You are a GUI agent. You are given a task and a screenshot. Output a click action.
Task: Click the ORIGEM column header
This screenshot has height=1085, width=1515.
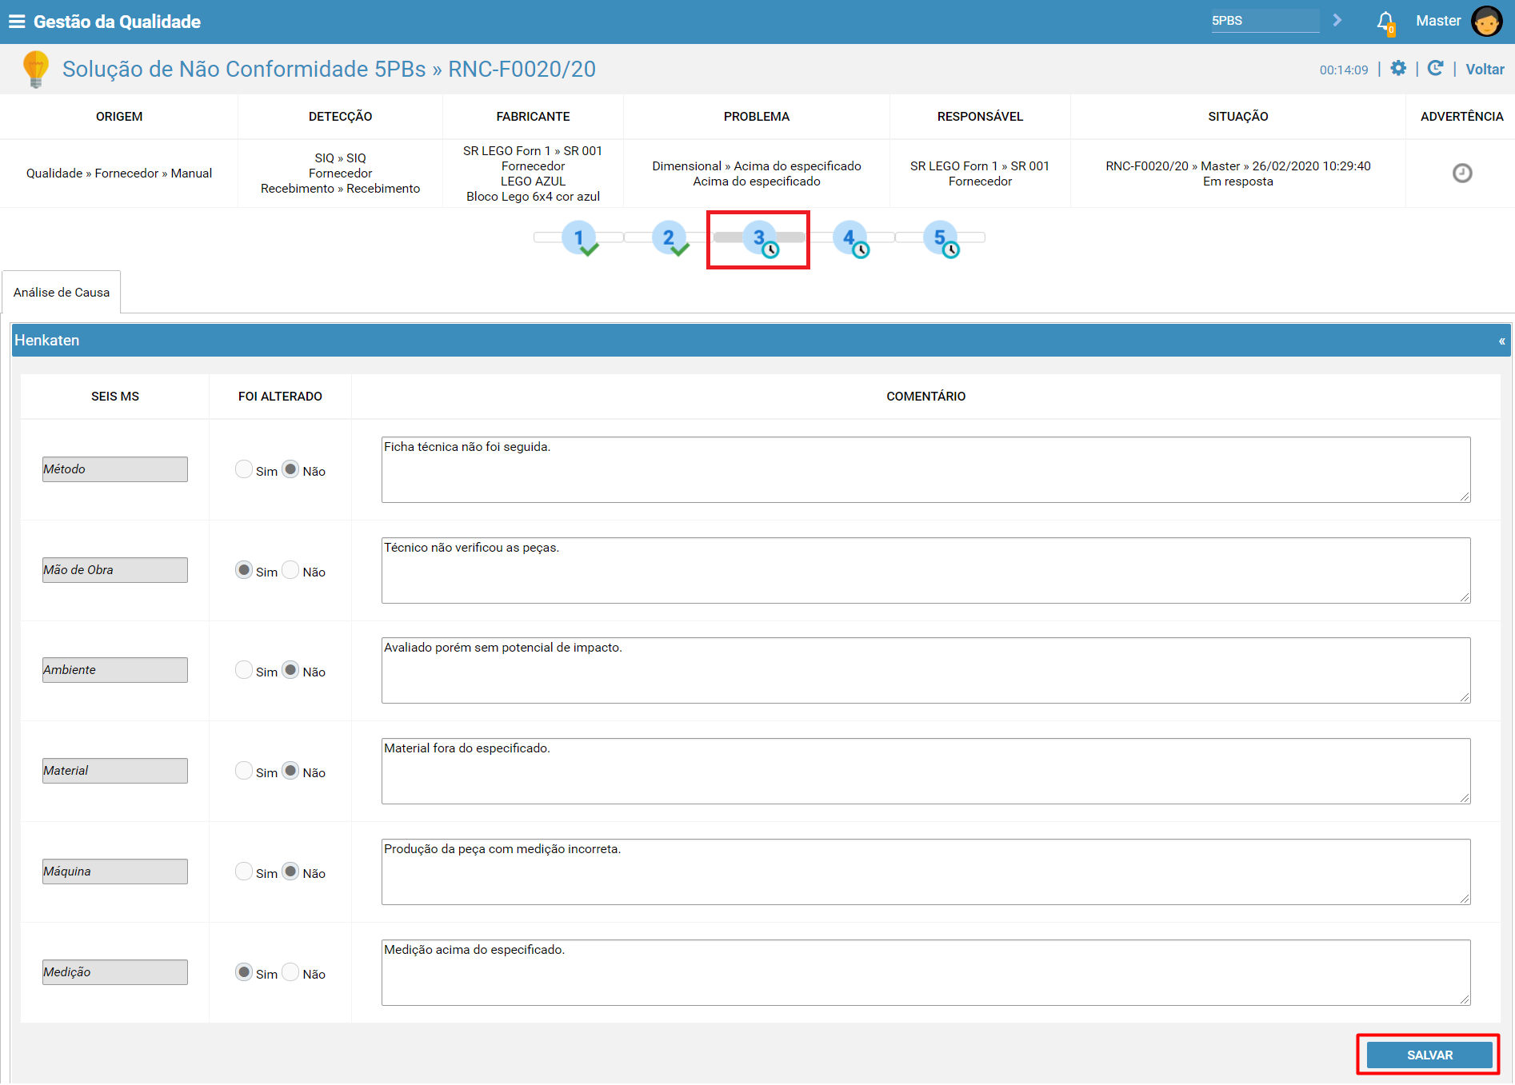[x=119, y=117]
